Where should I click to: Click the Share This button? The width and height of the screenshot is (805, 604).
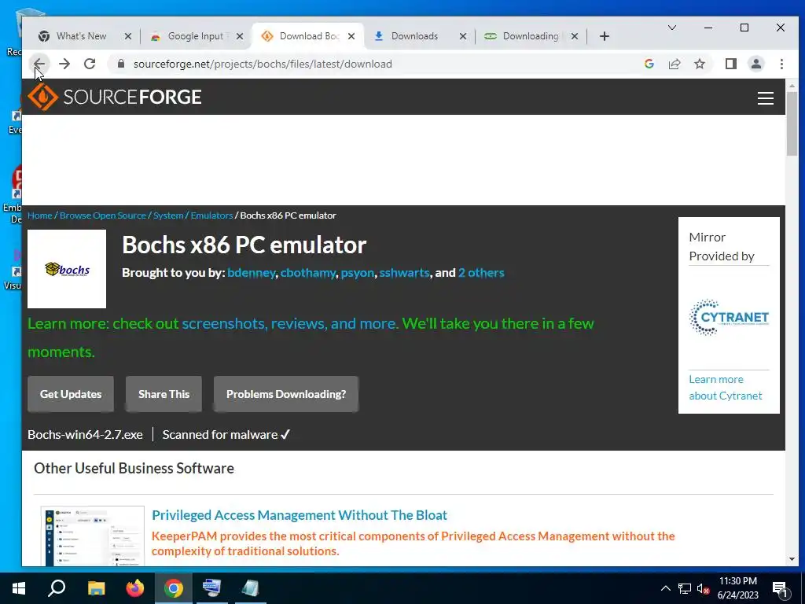tap(164, 394)
